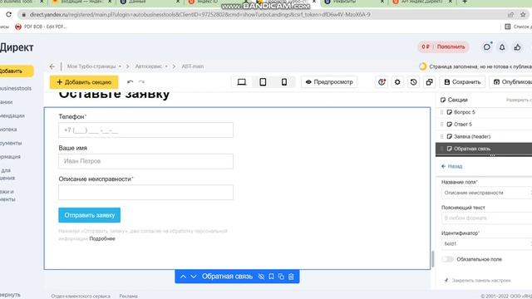The height and width of the screenshot is (299, 532).
Task: Click vertical scrollbar beside the canvas
Action: [x=432, y=259]
